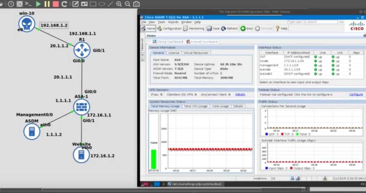
Task: Click the Refresh button in ASDM
Action: pyautogui.click(x=229, y=28)
